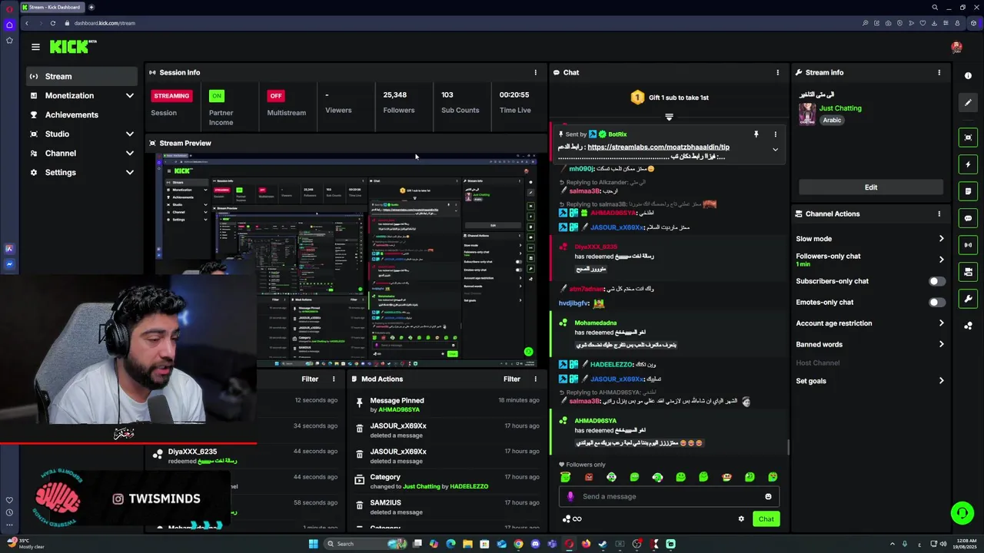984x553 pixels.
Task: Toggle the note activity feed sidebar icon
Action: (968, 191)
